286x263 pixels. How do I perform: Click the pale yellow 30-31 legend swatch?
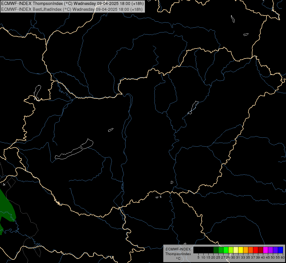236,250
